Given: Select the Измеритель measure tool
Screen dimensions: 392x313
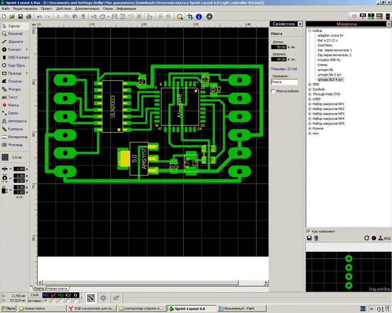Looking at the screenshot, I should 15,137.
